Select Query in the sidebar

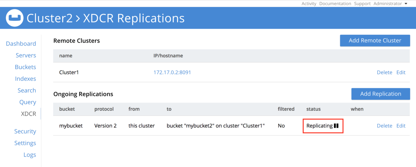28,102
